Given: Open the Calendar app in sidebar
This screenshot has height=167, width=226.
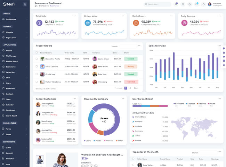Looking at the screenshot, I should click(x=10, y=104).
